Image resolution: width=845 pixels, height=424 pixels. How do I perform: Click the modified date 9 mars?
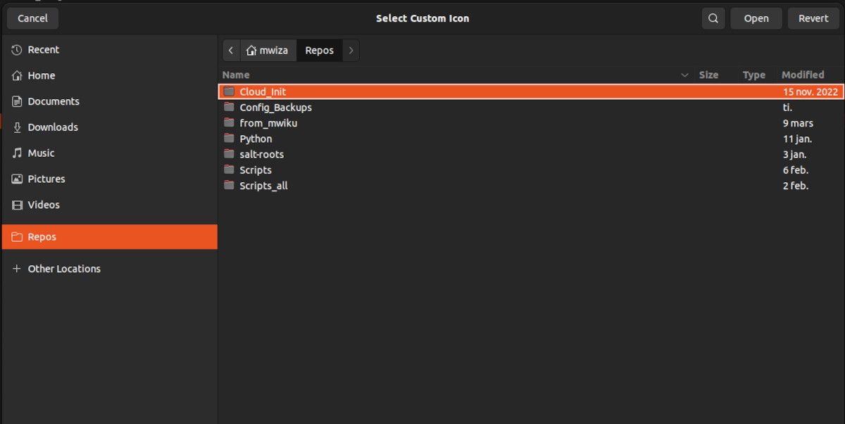(798, 122)
